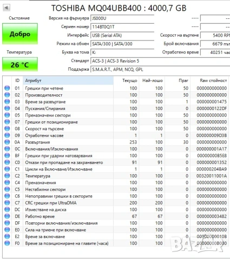Select the Грешки при четене attribute row
This screenshot has width=230, height=259.
point(116,88)
